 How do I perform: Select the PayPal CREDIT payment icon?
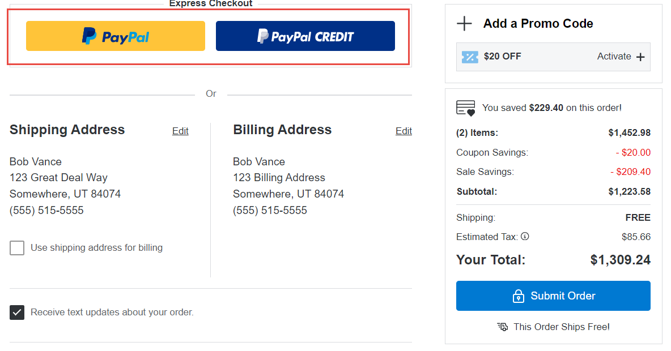pos(305,36)
